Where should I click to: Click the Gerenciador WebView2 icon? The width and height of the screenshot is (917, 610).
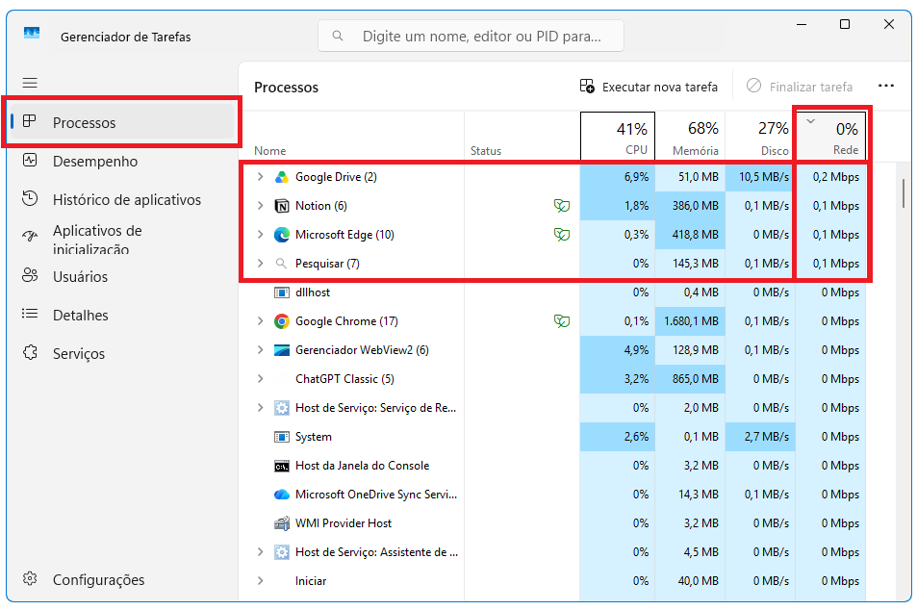point(282,350)
